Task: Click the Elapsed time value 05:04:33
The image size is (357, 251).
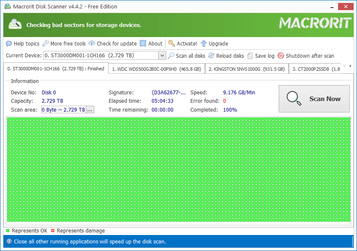Action: (163, 101)
